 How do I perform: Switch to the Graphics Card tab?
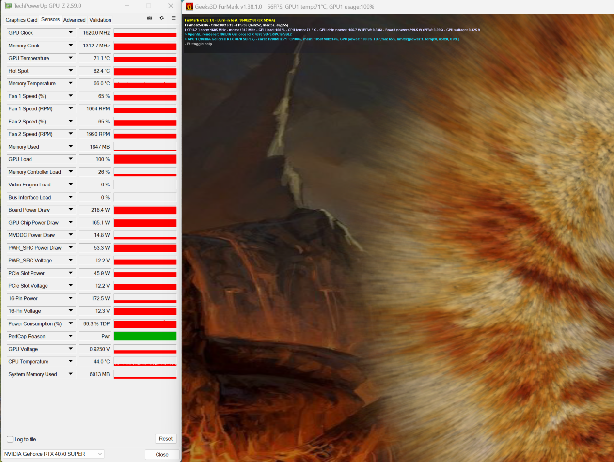tap(21, 20)
